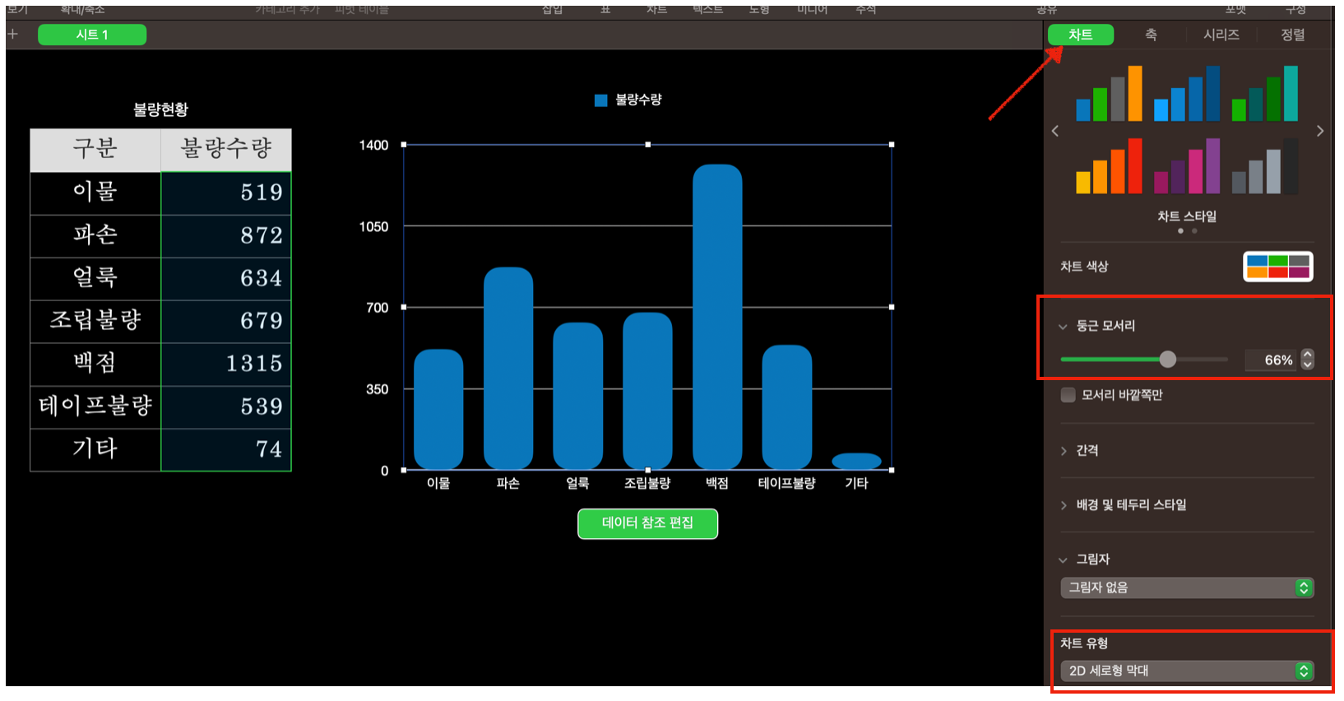Select the 테이프불량 row label cell
This screenshot has height=701, width=1344.
point(95,407)
